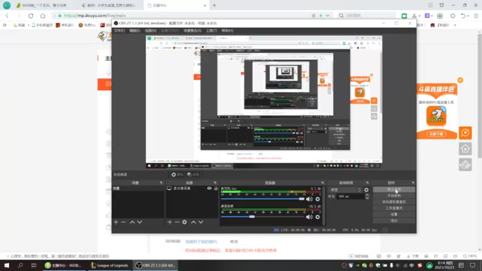Screen dimensions: 482x271
Task: Open the browser hamburger menu
Action: tap(476, 16)
